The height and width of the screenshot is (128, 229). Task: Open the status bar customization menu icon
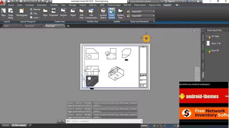click(x=178, y=126)
